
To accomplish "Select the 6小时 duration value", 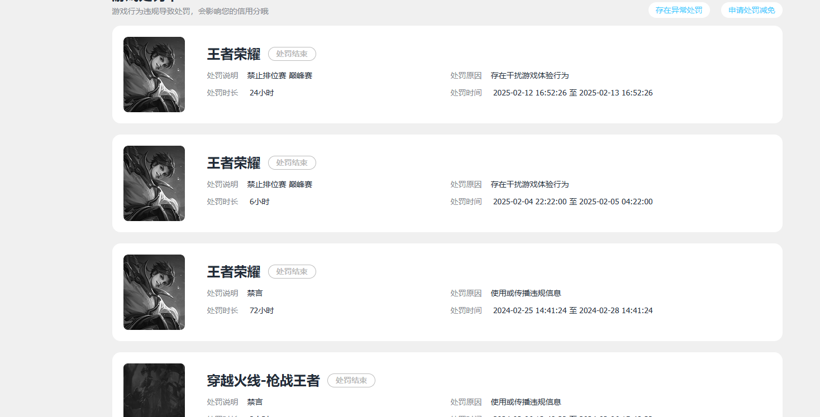I will 260,202.
